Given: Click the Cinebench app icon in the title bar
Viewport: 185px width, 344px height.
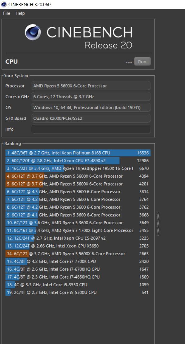Looking at the screenshot, I should point(4,4).
